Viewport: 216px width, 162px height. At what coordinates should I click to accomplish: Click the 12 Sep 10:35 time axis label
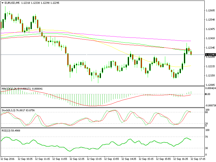coord(25,159)
